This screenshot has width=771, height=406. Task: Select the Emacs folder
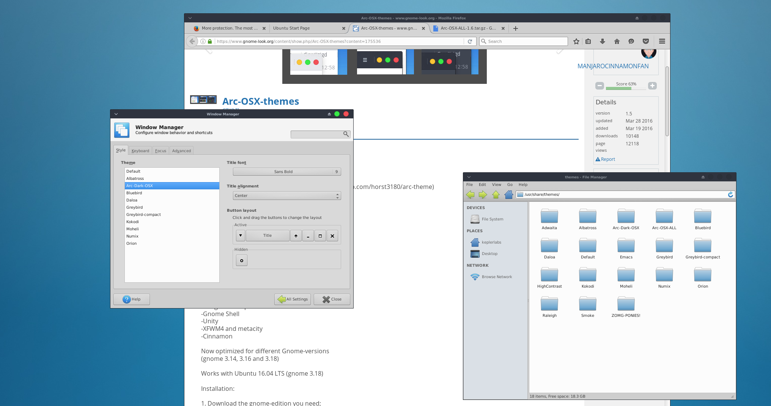[626, 249]
